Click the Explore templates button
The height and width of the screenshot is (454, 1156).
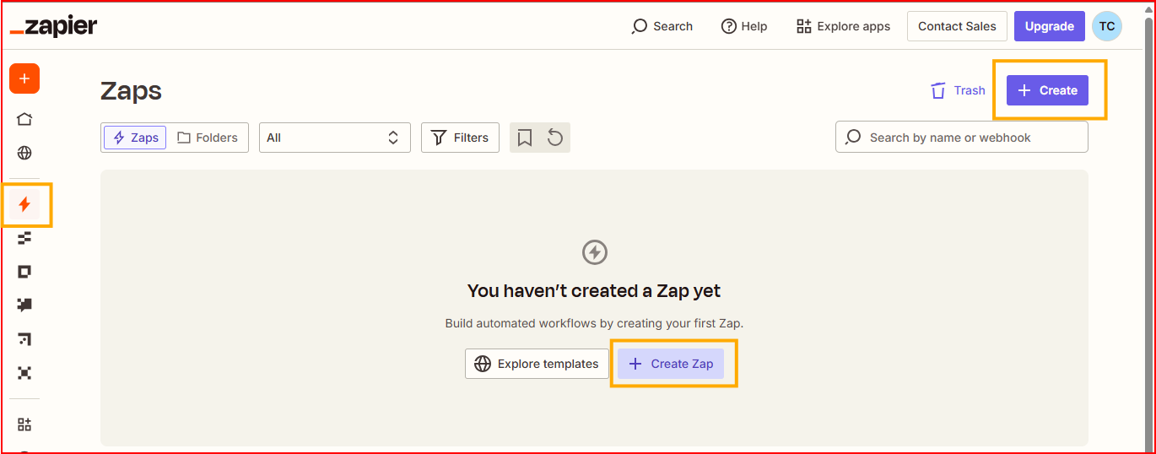pos(537,364)
